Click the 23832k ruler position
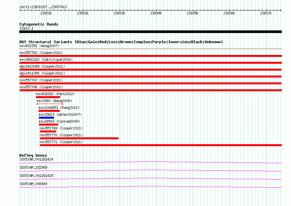Viewport: 291px width, 206px height. [83, 13]
